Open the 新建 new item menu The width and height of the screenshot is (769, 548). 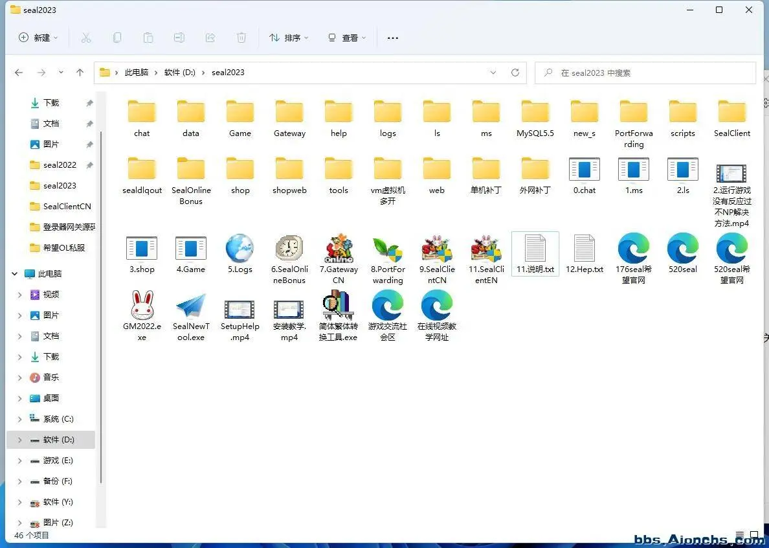click(x=38, y=38)
